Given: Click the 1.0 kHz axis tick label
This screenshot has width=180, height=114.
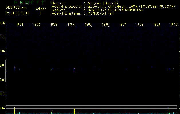Looking at the screenshot, I should (x=2, y=51).
